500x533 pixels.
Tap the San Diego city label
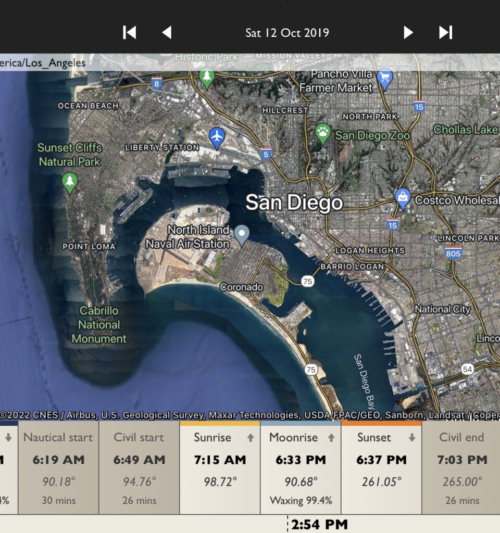coord(294,202)
